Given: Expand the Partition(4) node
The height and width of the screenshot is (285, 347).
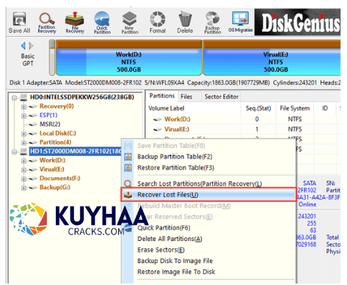Looking at the screenshot, I should 23,143.
